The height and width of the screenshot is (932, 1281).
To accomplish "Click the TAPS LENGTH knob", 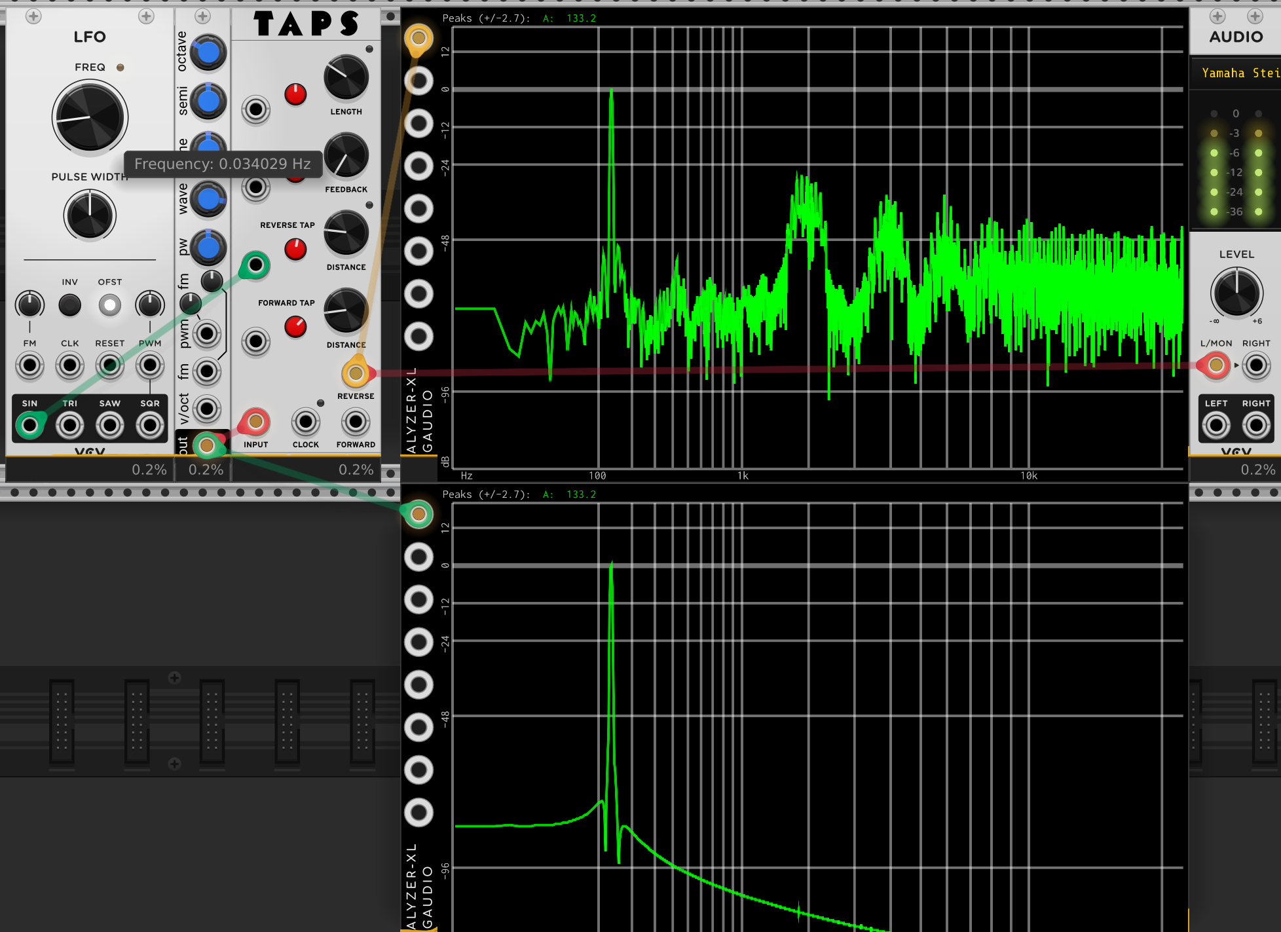I will point(346,77).
